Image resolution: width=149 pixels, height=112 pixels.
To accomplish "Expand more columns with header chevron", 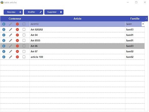I will 146,19.
